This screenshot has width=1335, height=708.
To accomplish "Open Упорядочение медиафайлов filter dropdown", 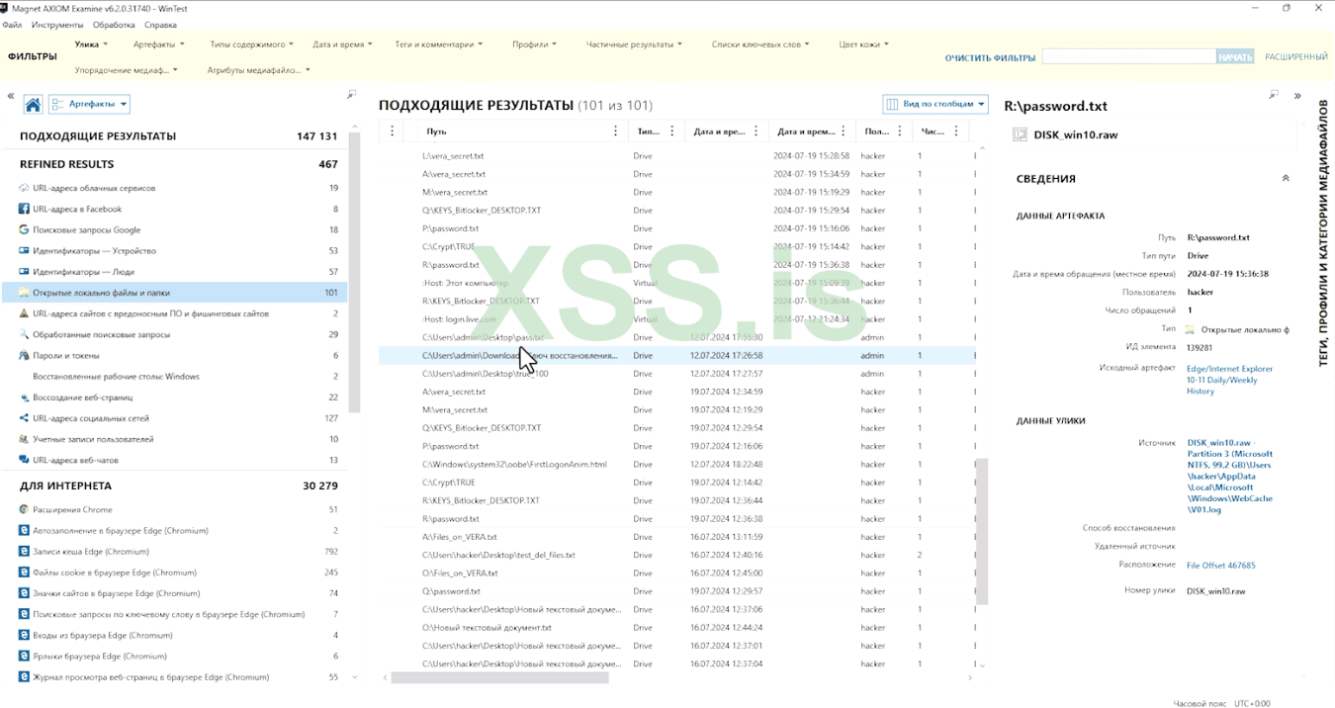I will point(127,70).
